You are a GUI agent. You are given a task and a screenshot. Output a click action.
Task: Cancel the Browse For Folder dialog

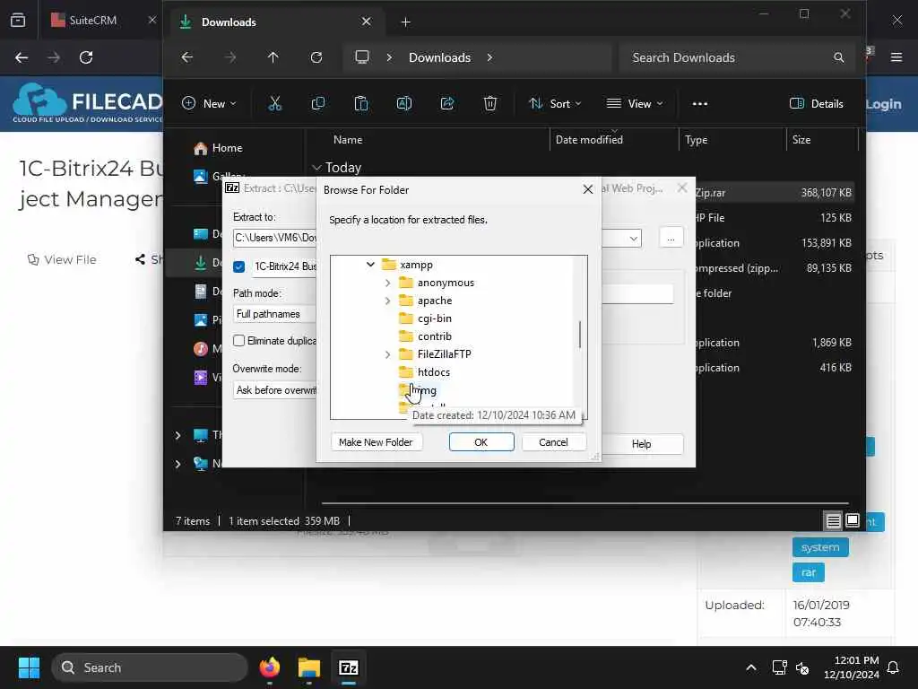tap(553, 441)
